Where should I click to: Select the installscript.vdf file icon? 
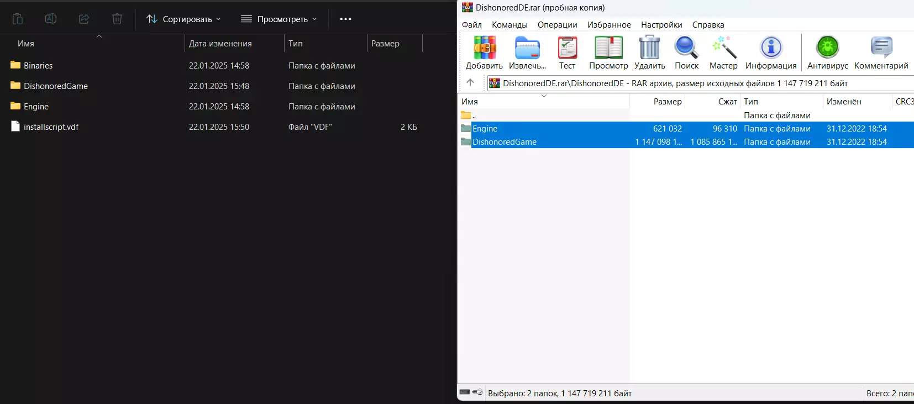[x=15, y=127]
